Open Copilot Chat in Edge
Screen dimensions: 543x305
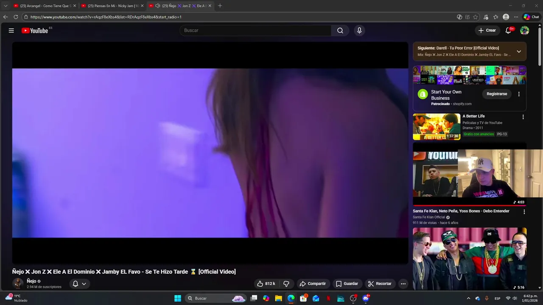pyautogui.click(x=531, y=17)
